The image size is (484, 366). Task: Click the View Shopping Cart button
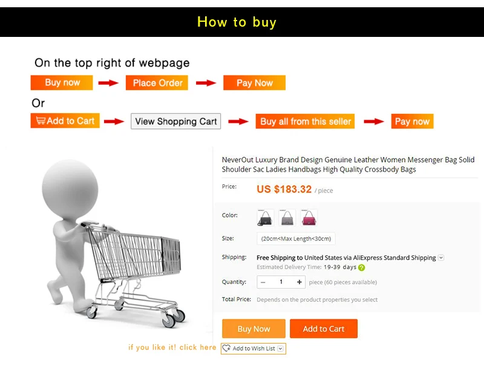(x=175, y=121)
